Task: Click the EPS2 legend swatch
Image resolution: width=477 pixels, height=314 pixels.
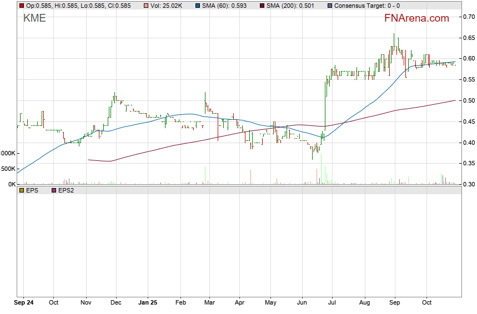Action: [54, 190]
